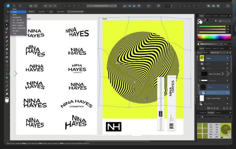
Task: Expand the selected Warp Group layer
Action: tap(200, 93)
